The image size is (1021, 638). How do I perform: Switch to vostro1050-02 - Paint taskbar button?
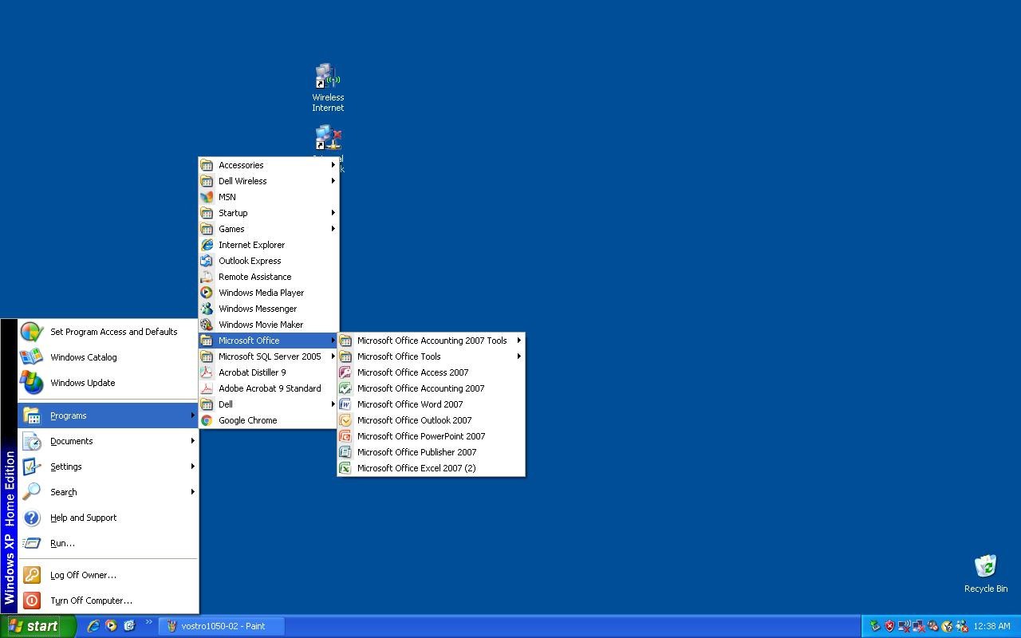tap(222, 626)
